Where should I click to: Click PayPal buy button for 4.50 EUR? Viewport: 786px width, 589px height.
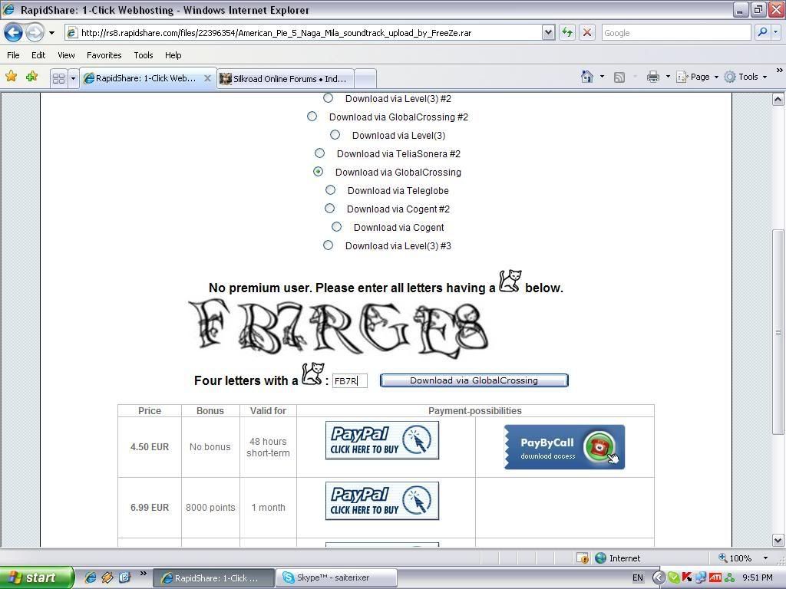381,440
